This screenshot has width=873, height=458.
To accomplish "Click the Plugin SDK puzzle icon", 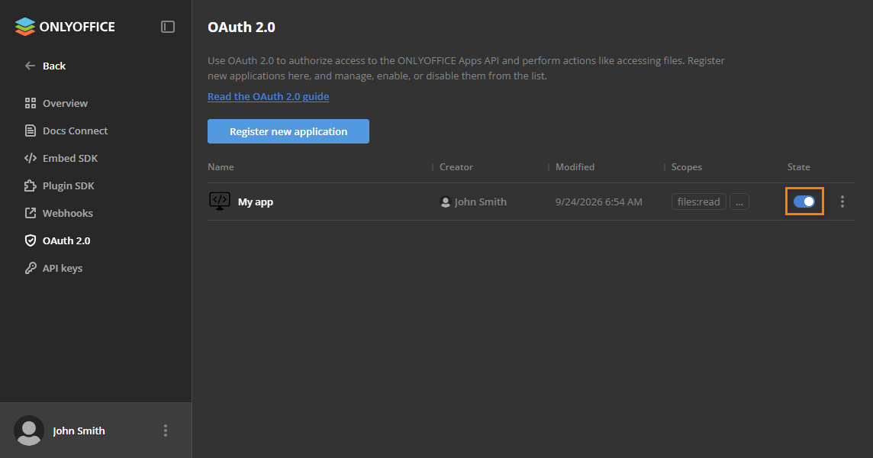I will [30, 185].
